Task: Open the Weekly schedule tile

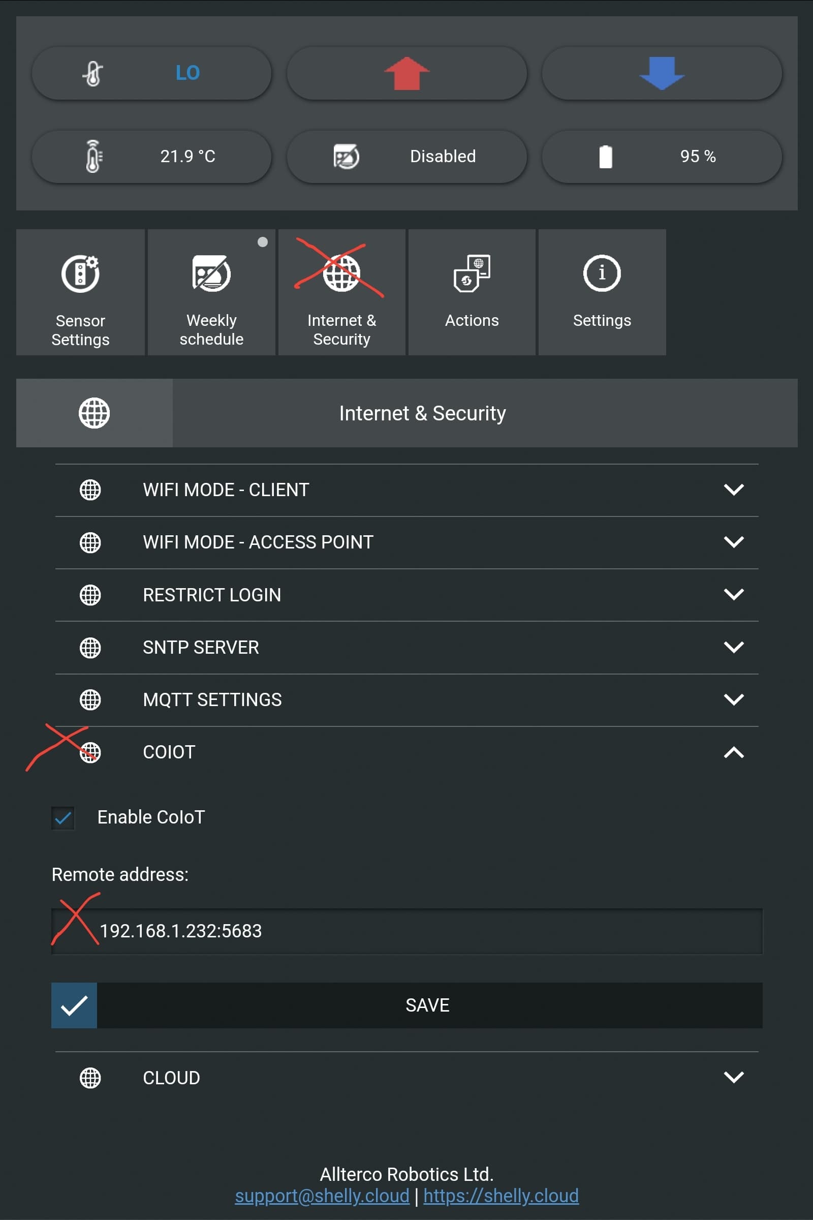Action: 211,292
